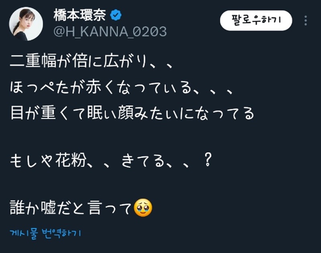The height and width of the screenshot is (253, 321).
Task: Click the word 花粉 in the tweet
Action: tap(71, 160)
